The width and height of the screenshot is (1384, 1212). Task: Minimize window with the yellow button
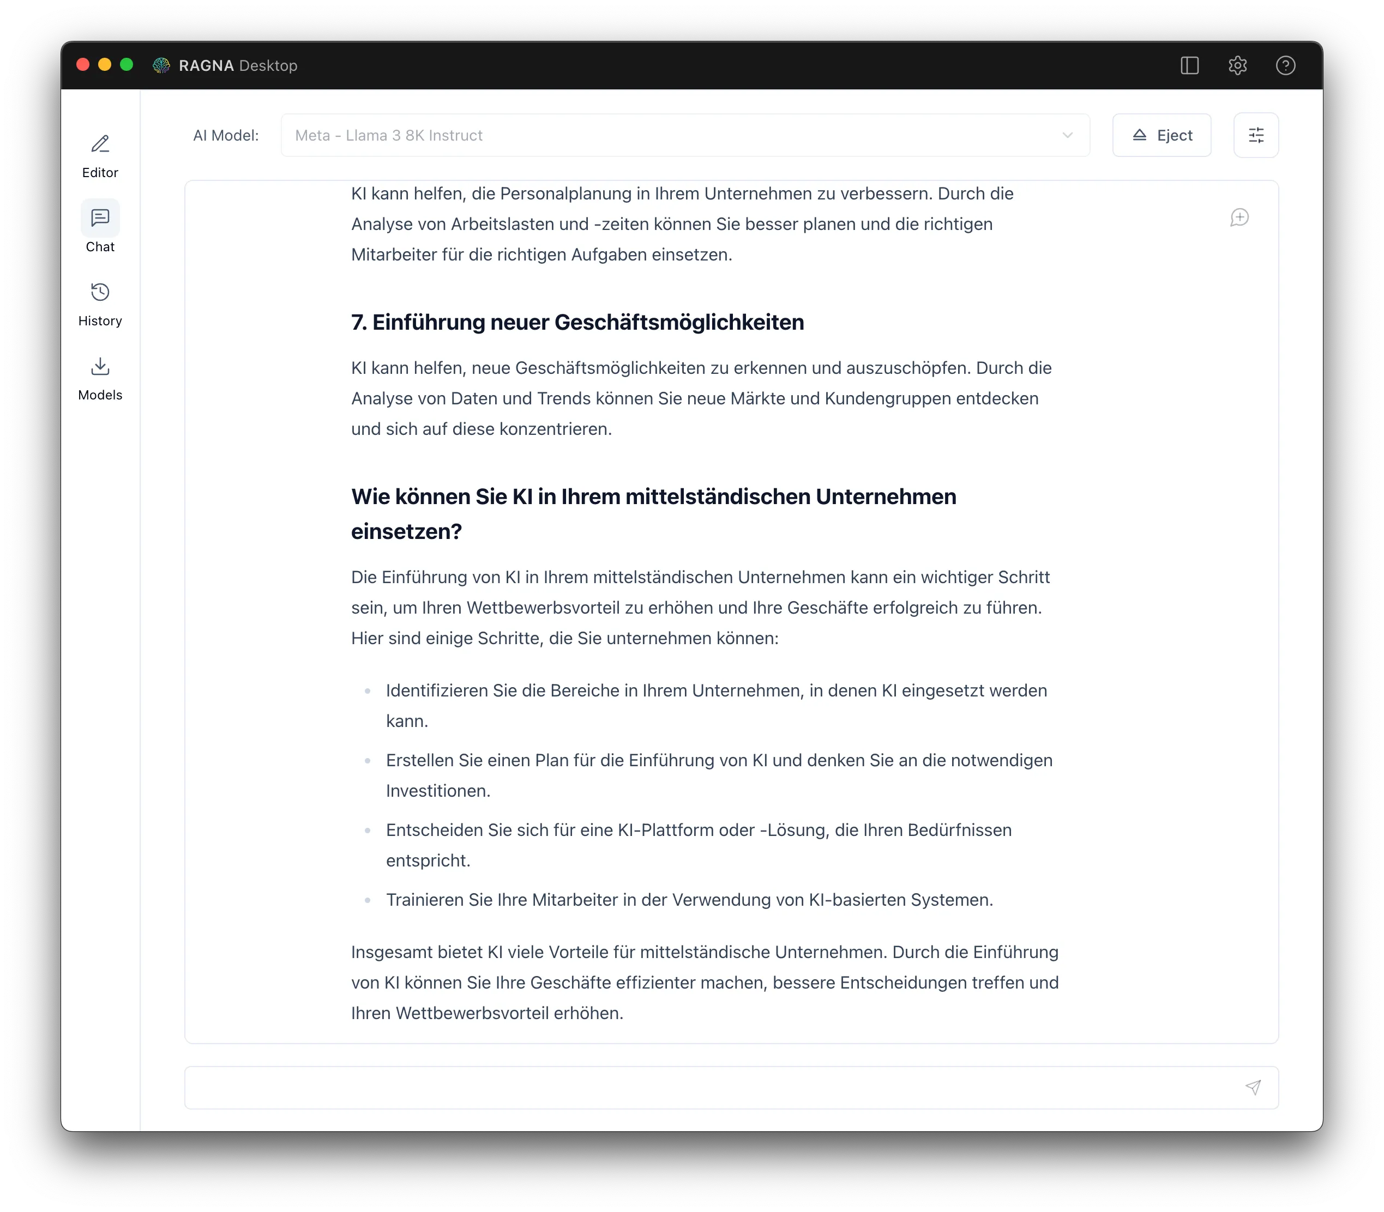[x=105, y=65]
